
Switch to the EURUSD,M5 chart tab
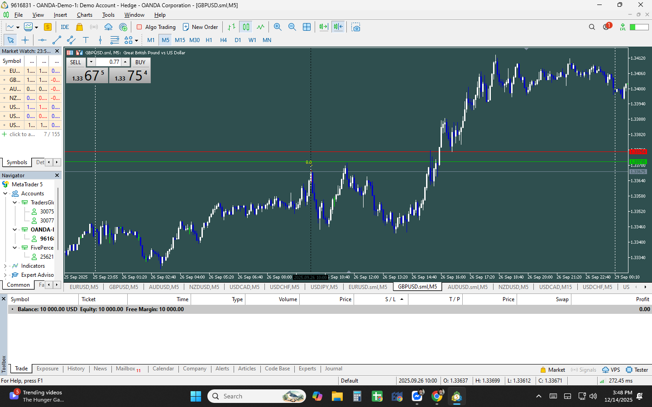(x=84, y=287)
